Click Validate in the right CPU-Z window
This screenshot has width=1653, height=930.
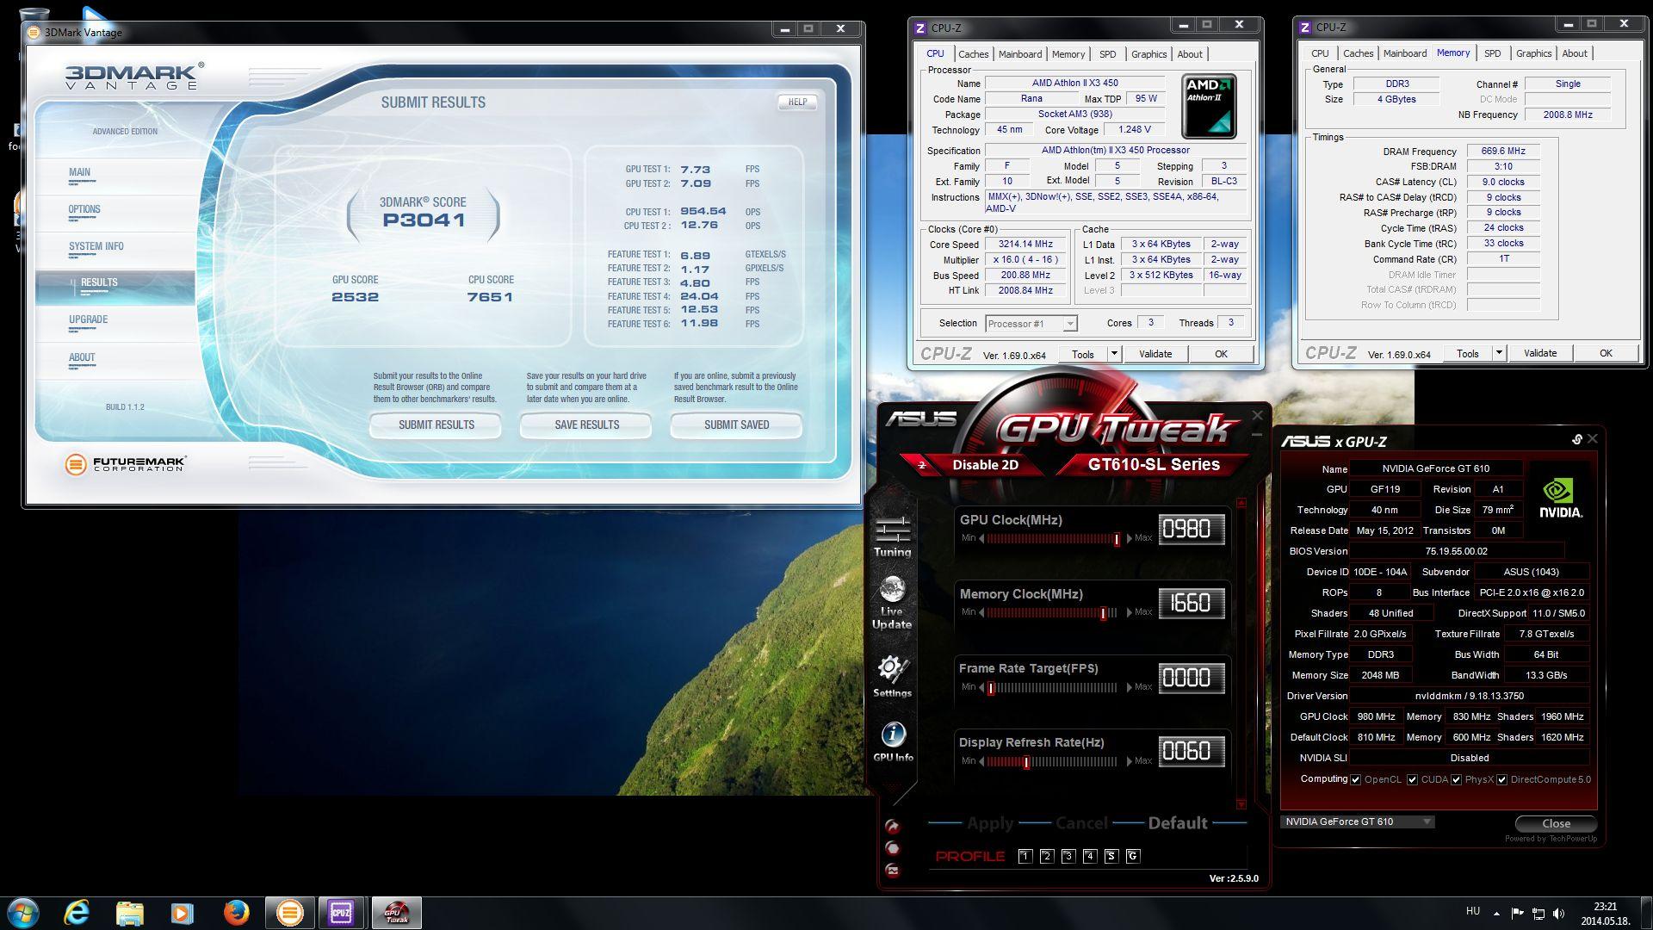[x=1539, y=353]
